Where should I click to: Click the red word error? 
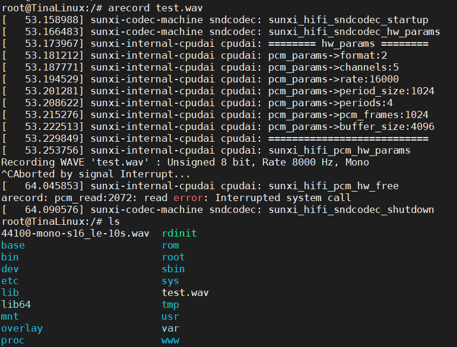click(x=191, y=198)
